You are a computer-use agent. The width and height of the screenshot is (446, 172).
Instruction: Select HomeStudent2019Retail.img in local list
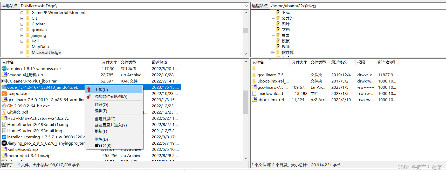point(35,131)
